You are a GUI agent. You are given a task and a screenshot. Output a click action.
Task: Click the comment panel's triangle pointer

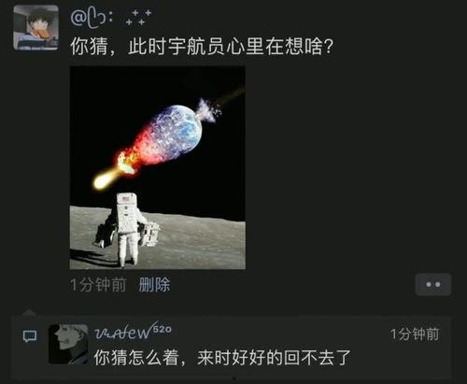(30, 313)
